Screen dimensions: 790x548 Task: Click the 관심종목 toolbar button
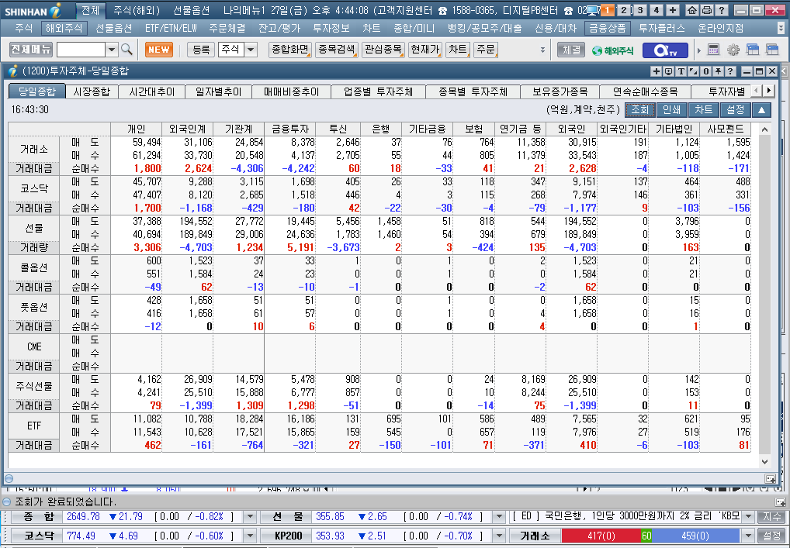point(383,50)
